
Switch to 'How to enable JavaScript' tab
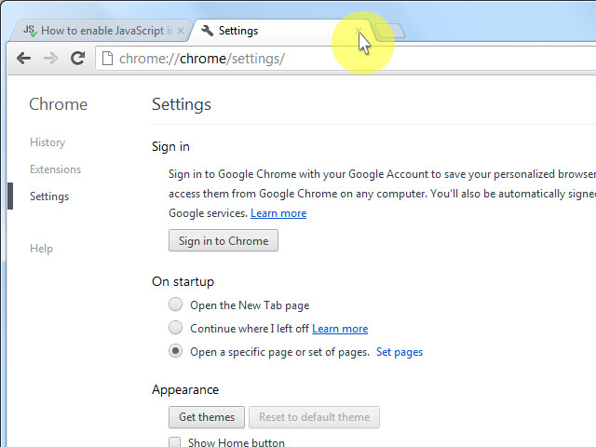(x=104, y=31)
